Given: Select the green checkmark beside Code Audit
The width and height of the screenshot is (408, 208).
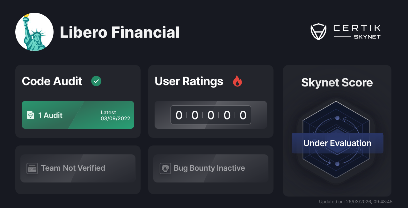Looking at the screenshot, I should coord(96,81).
